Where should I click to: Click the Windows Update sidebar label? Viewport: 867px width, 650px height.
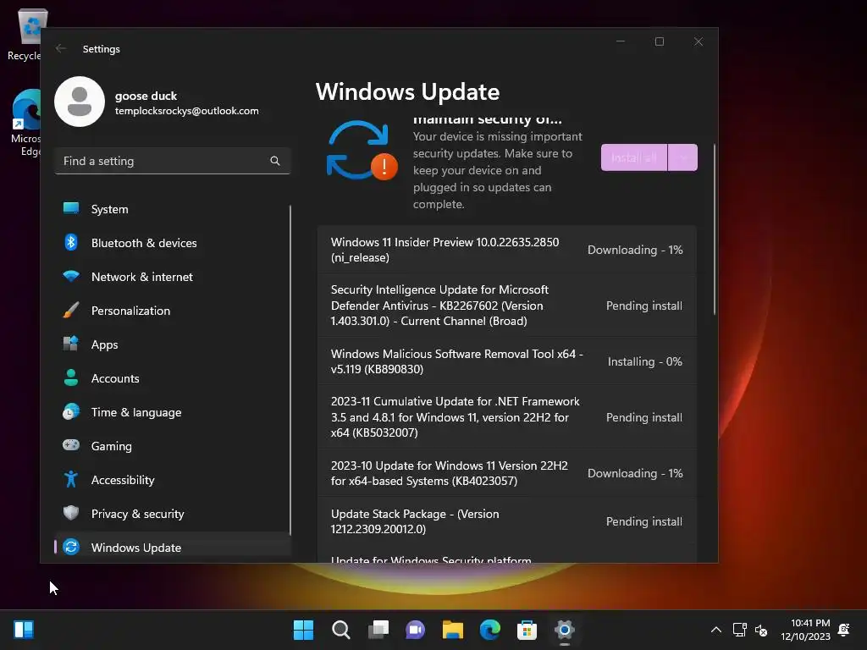click(x=136, y=548)
